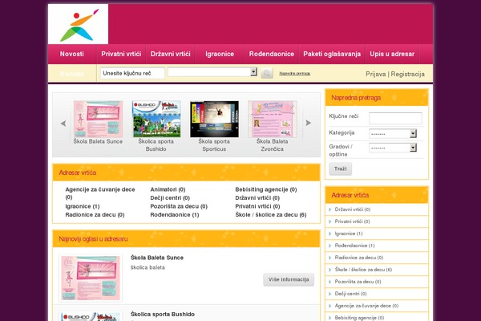Open Škola Baleta Zvončica carousel thumbnail

pos(273,120)
